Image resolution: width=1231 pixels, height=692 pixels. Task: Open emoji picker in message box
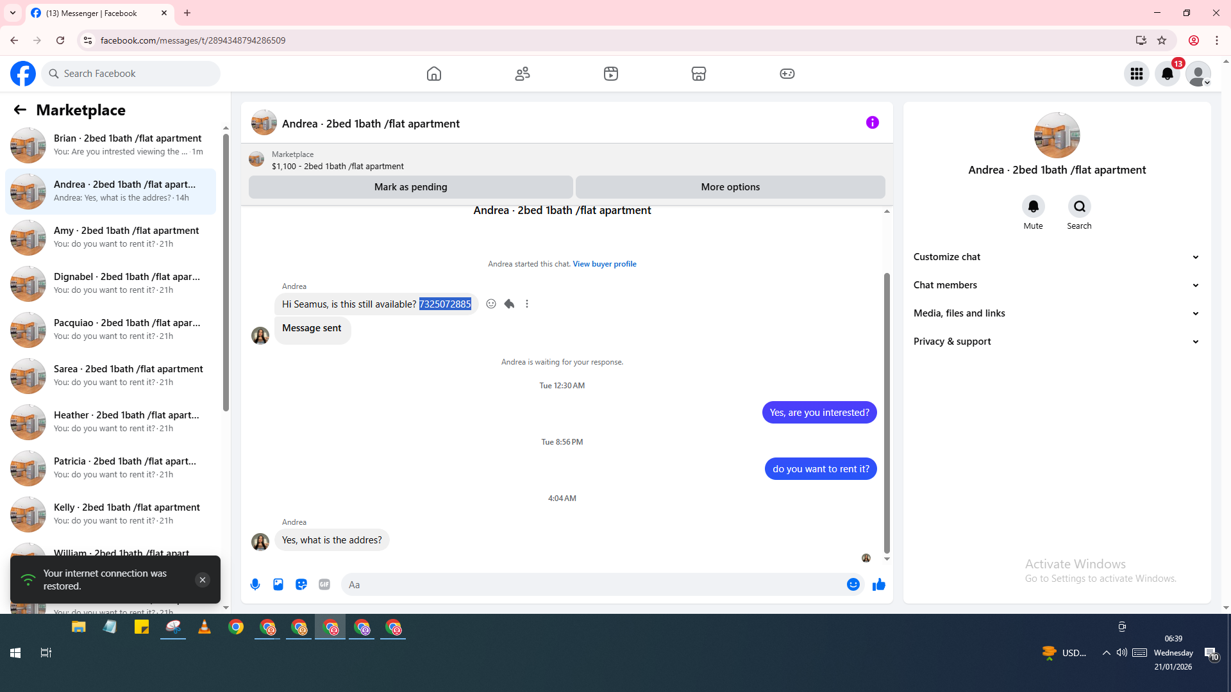(853, 584)
